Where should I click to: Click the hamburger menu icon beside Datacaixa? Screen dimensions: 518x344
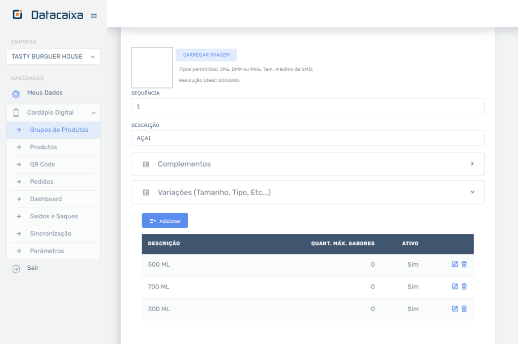click(x=94, y=16)
